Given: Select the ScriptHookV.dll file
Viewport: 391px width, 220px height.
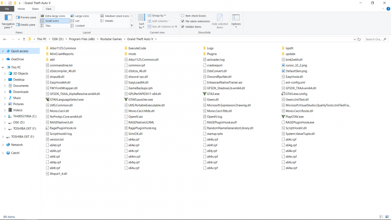Looking at the screenshot, I should [x=296, y=128].
